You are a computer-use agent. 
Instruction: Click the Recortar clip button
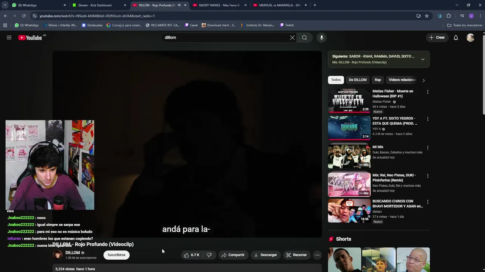click(x=296, y=255)
